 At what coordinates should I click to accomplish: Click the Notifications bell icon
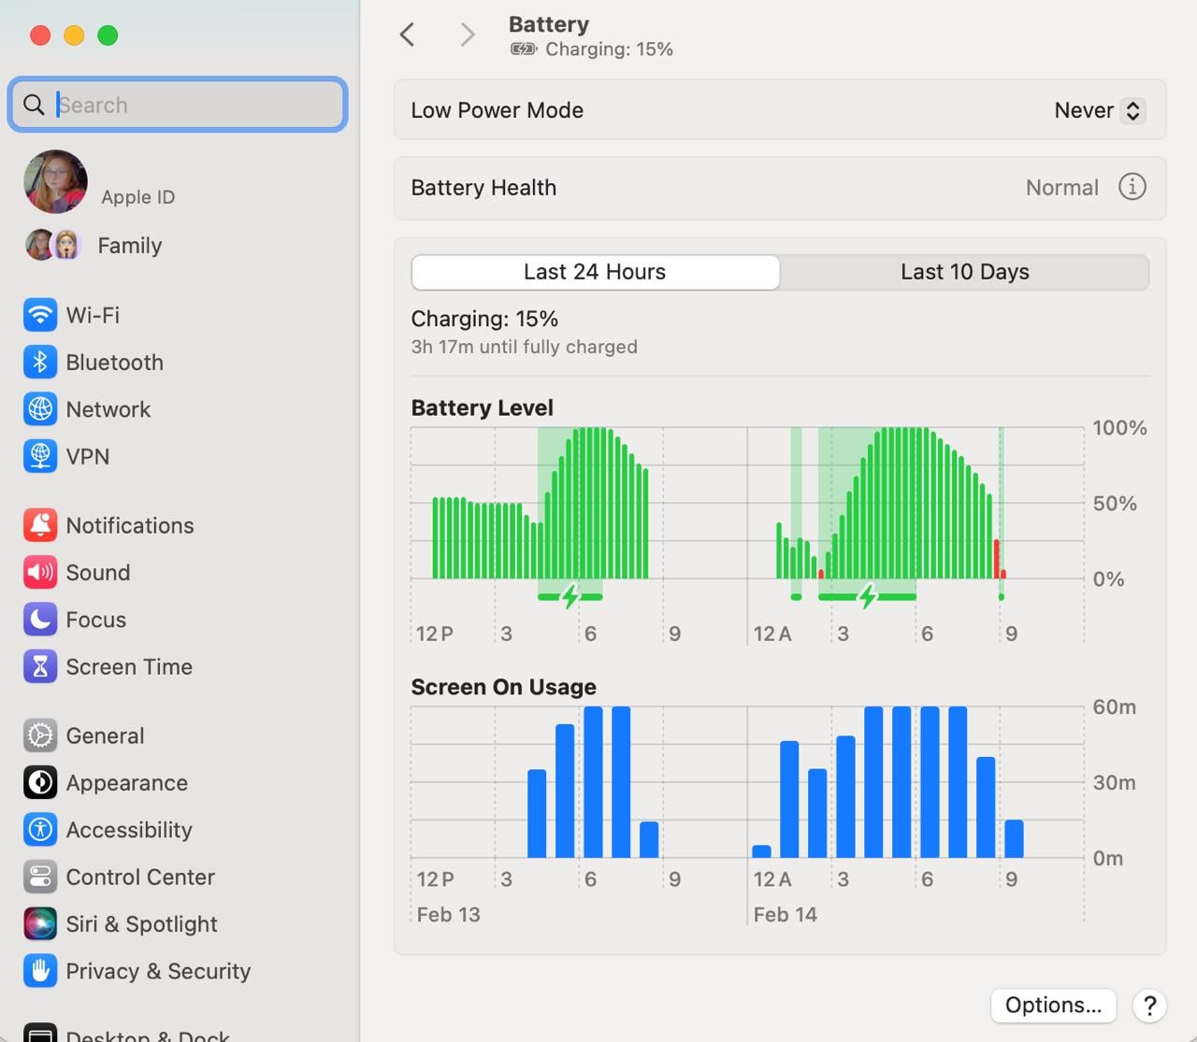point(40,525)
